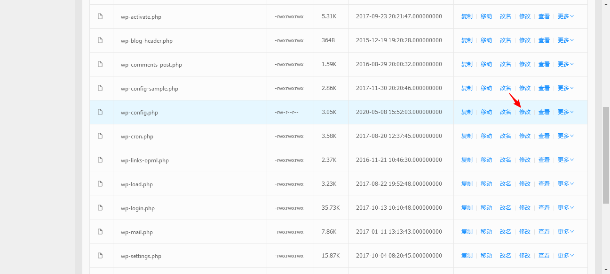Screen dimensions: 610x274
Task: Click 改名 to rename wp-config.php
Action: pos(506,112)
